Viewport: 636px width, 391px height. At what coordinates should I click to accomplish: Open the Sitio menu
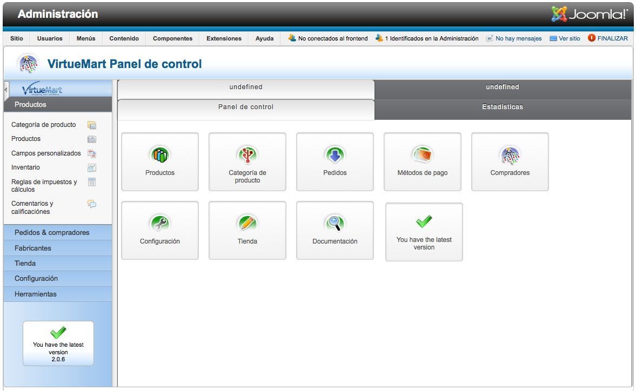tap(17, 38)
